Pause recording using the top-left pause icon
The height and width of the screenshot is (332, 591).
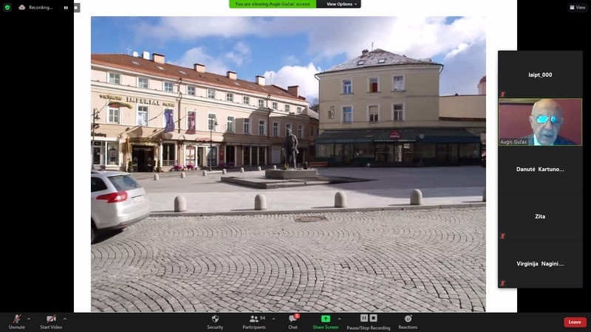click(x=66, y=7)
